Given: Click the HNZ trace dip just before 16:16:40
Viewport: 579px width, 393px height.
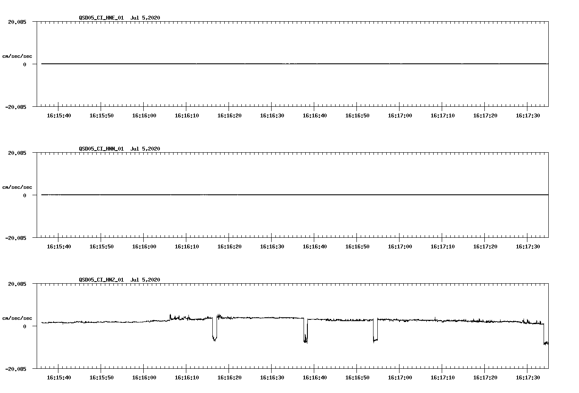Looking at the screenshot, I should pos(306,331).
